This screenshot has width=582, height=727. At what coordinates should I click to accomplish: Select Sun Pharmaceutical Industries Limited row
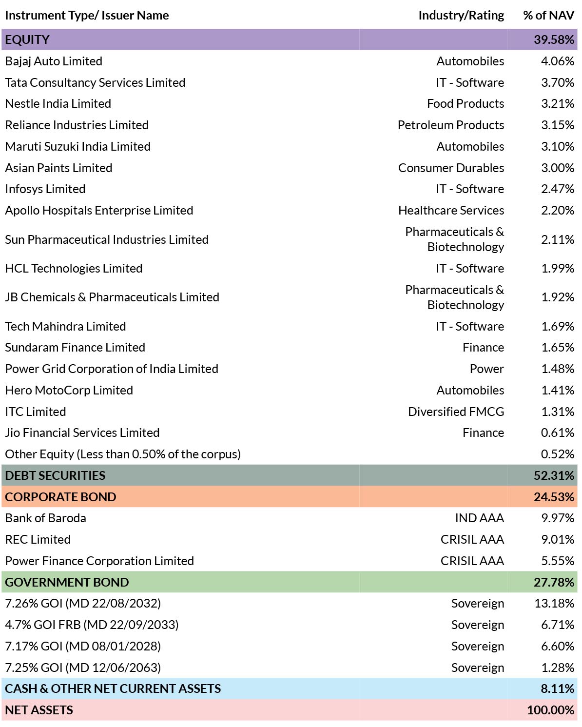[x=290, y=239]
